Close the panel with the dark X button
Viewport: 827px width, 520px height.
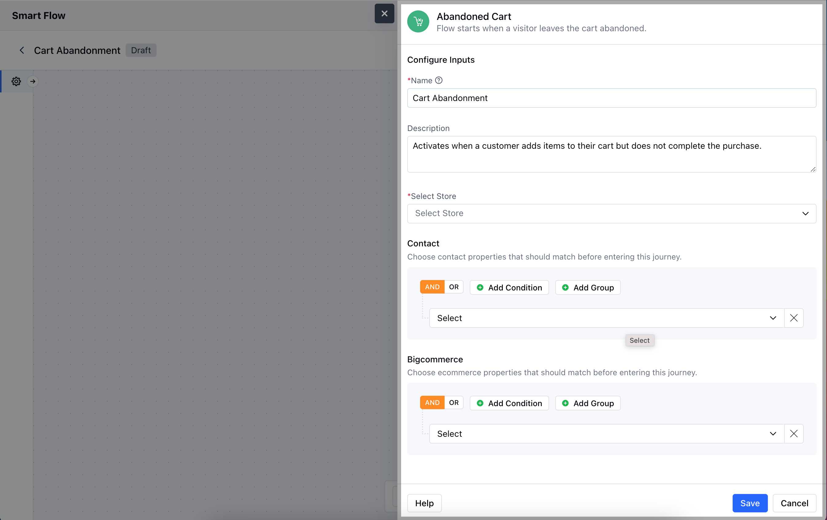(384, 14)
